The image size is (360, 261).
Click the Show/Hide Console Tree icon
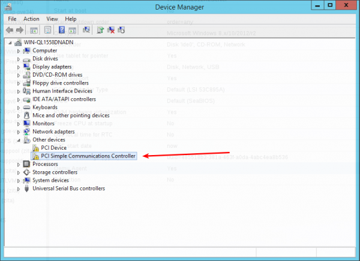click(34, 29)
